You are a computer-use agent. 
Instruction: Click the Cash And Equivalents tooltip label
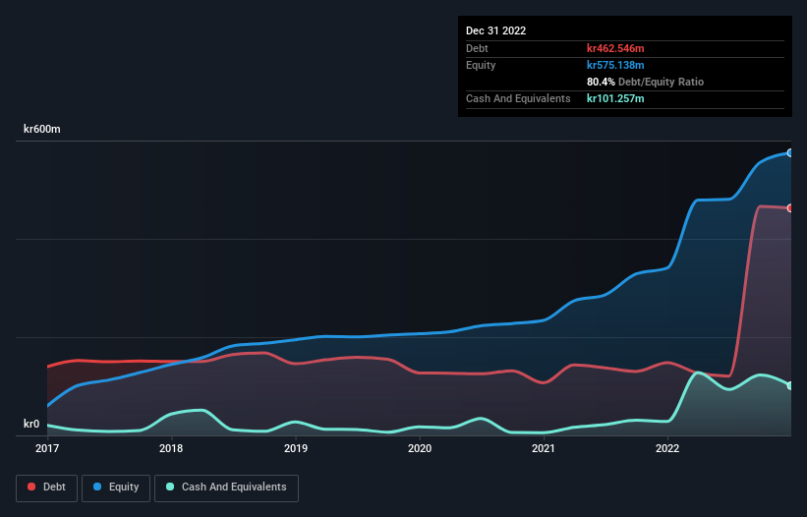click(x=518, y=98)
